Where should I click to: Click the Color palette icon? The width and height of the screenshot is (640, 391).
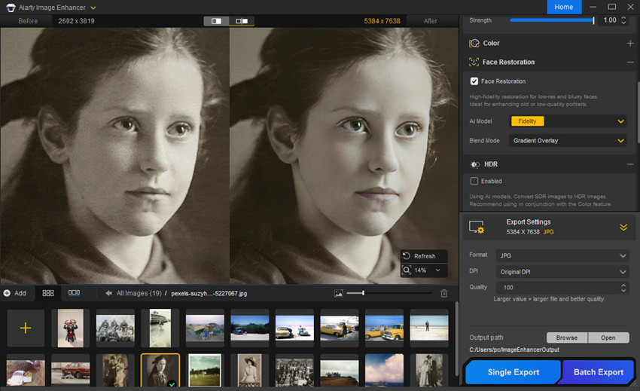474,43
